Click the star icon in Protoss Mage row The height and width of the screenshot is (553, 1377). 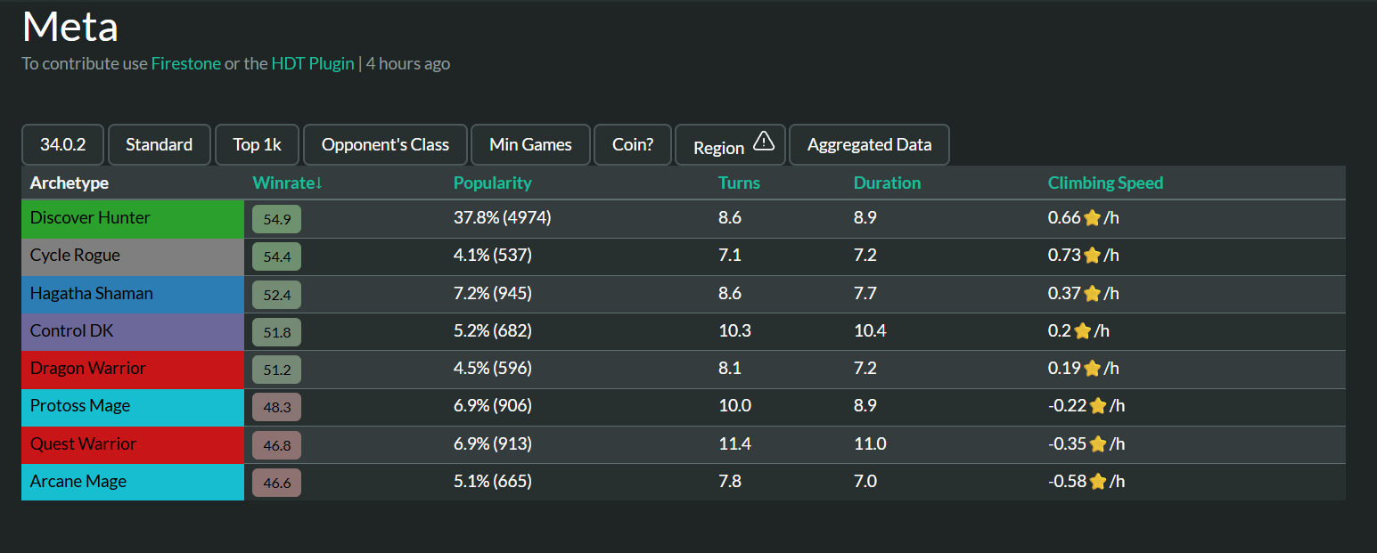pyautogui.click(x=1097, y=406)
